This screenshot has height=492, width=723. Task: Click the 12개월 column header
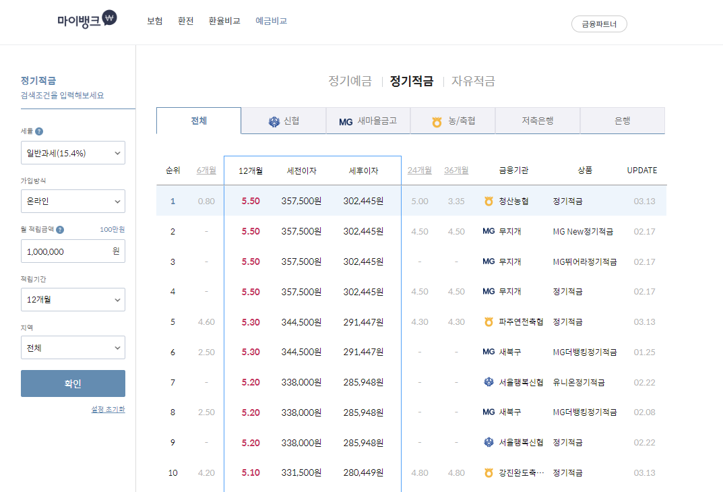tap(251, 171)
